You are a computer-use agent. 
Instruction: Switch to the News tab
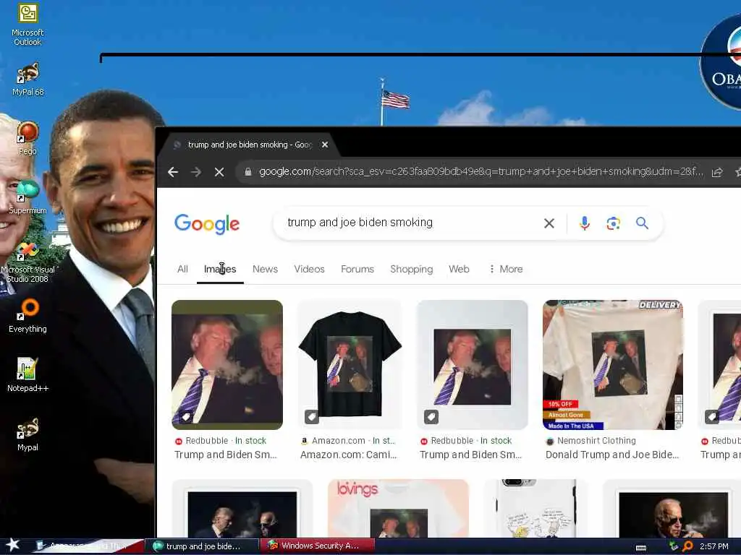(x=265, y=269)
